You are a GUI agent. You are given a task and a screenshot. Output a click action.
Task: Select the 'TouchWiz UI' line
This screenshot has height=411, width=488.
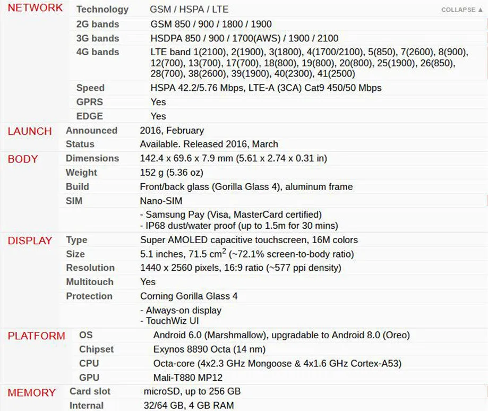click(169, 321)
